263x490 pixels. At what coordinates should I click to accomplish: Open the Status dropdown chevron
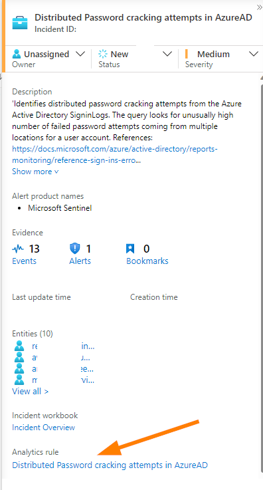167,54
